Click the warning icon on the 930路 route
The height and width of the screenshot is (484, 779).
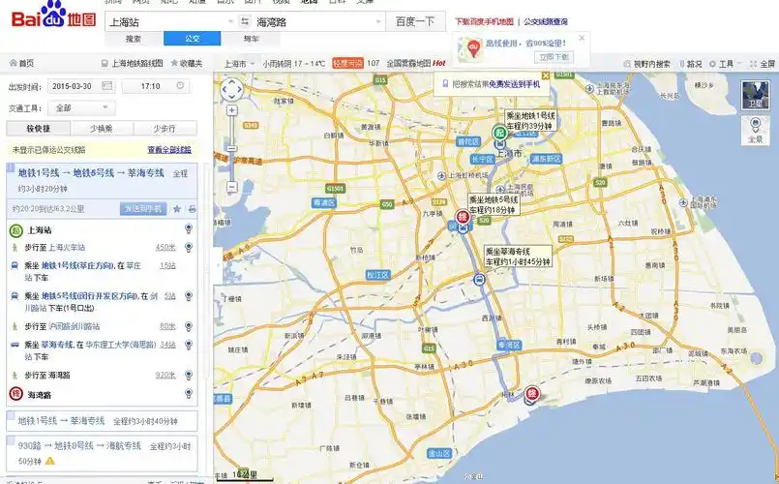click(x=50, y=461)
